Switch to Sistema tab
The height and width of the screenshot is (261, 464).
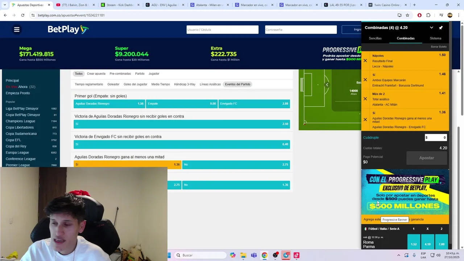(436, 38)
